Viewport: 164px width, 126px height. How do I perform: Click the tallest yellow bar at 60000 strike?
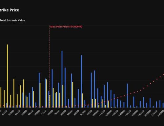[x=7, y=76]
